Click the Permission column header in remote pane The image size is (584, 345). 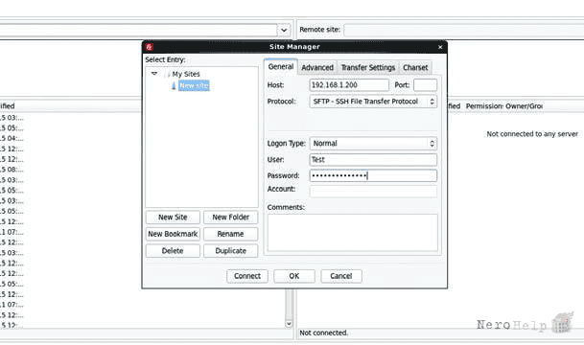(x=484, y=106)
